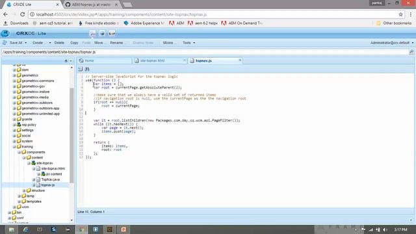Select the settings tree node
The height and width of the screenshot is (234, 416).
(27, 130)
